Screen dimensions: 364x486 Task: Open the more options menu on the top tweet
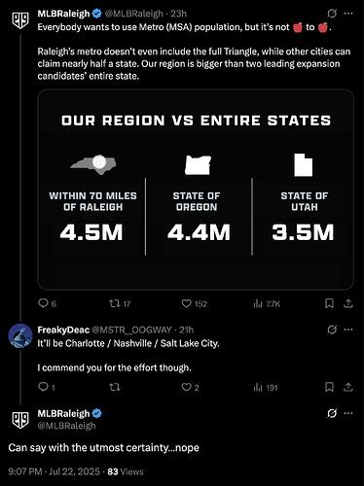[x=348, y=14]
